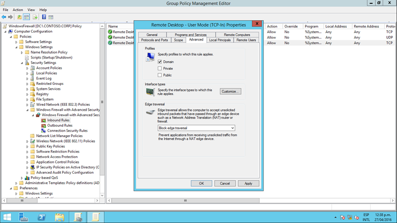
Task: Click the volume tray icon
Action: click(x=356, y=218)
